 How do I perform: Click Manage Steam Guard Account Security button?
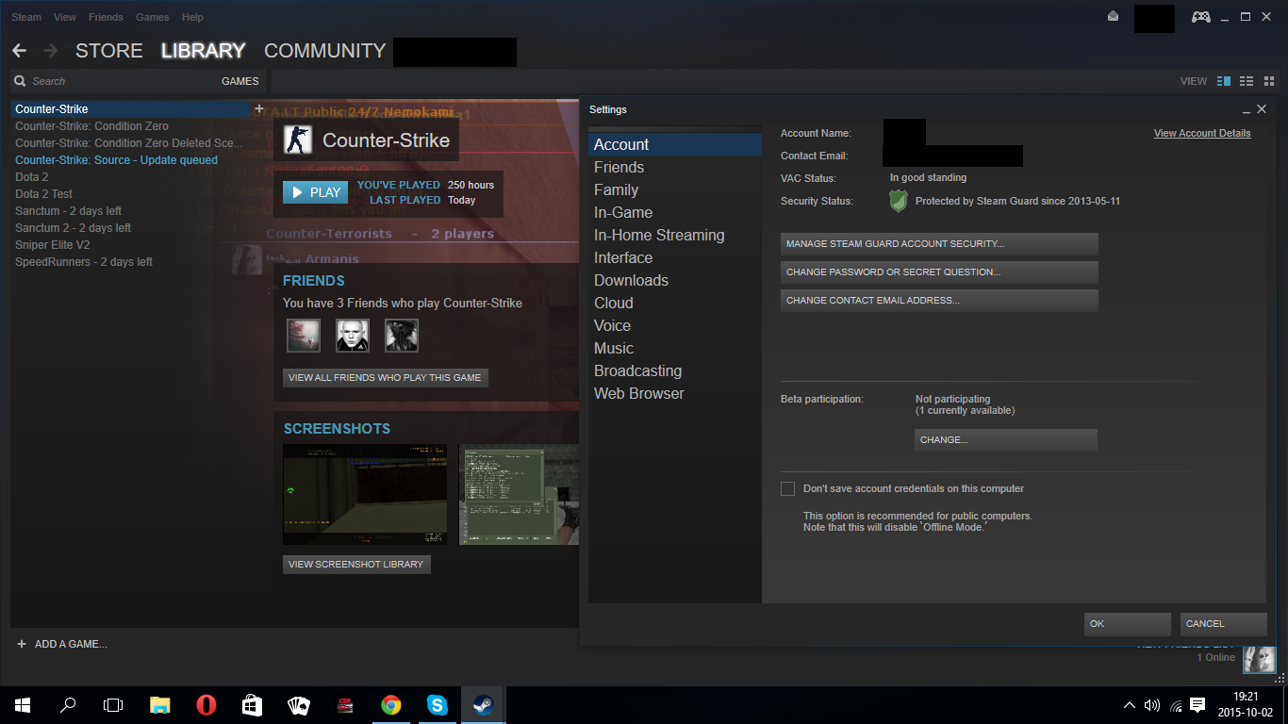click(939, 244)
